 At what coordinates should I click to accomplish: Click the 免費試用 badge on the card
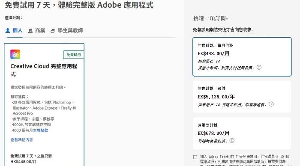(73, 55)
